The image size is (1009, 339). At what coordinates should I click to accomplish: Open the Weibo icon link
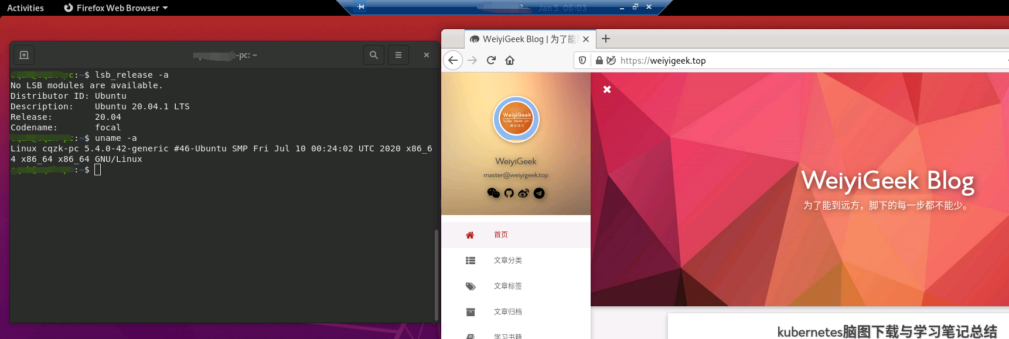coord(523,193)
